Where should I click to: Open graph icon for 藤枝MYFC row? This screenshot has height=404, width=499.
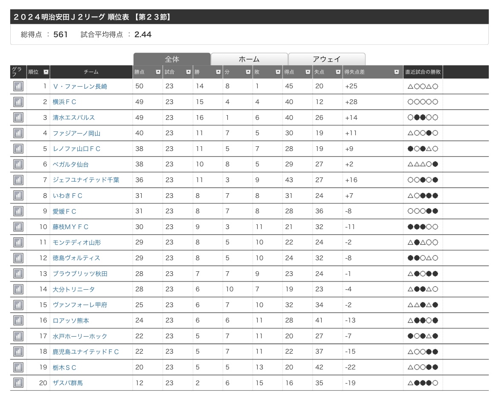(18, 227)
